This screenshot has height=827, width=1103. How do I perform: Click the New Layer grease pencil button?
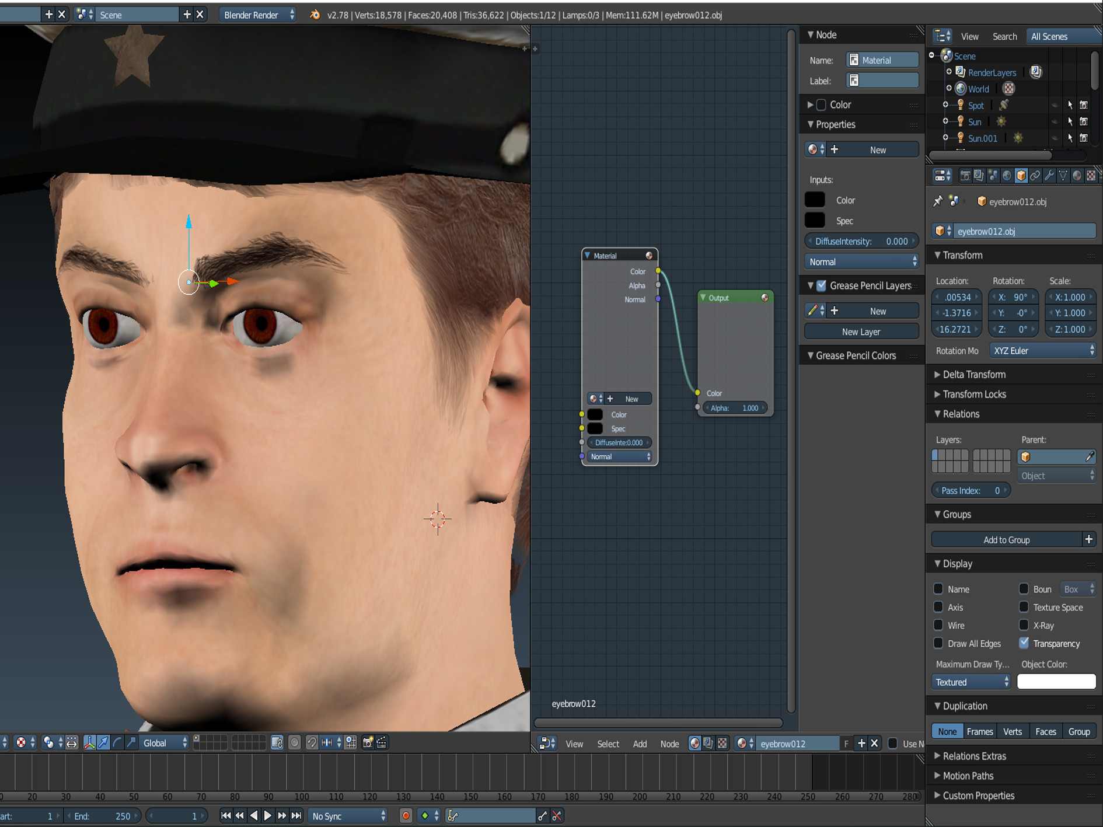[x=861, y=332]
